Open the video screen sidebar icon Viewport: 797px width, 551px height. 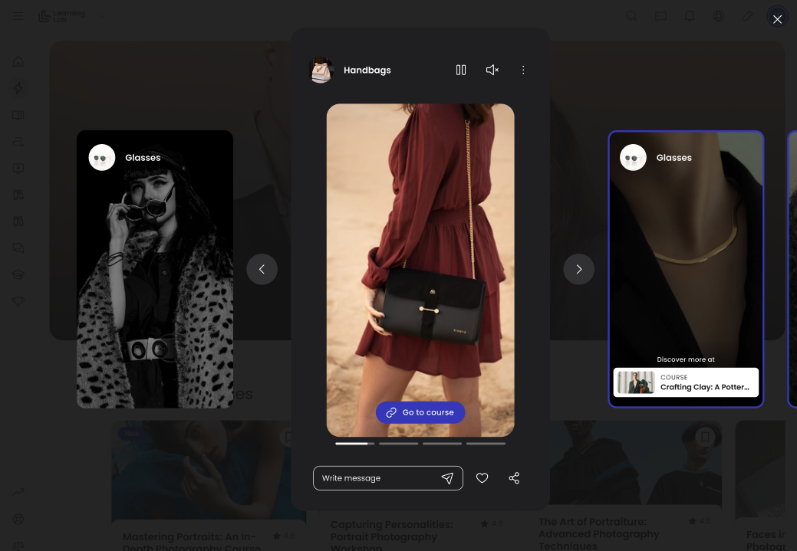pyautogui.click(x=18, y=168)
